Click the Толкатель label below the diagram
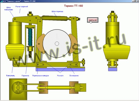 pos(10,76)
